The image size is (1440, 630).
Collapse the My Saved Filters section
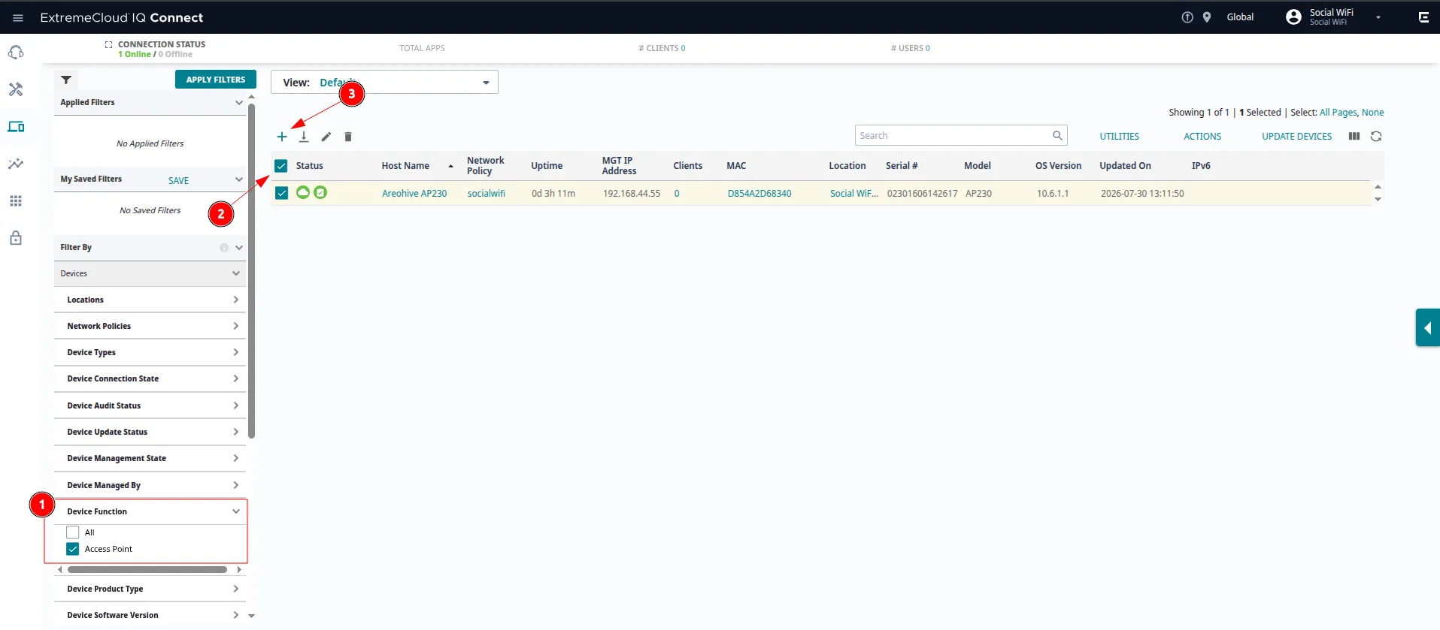[239, 179]
